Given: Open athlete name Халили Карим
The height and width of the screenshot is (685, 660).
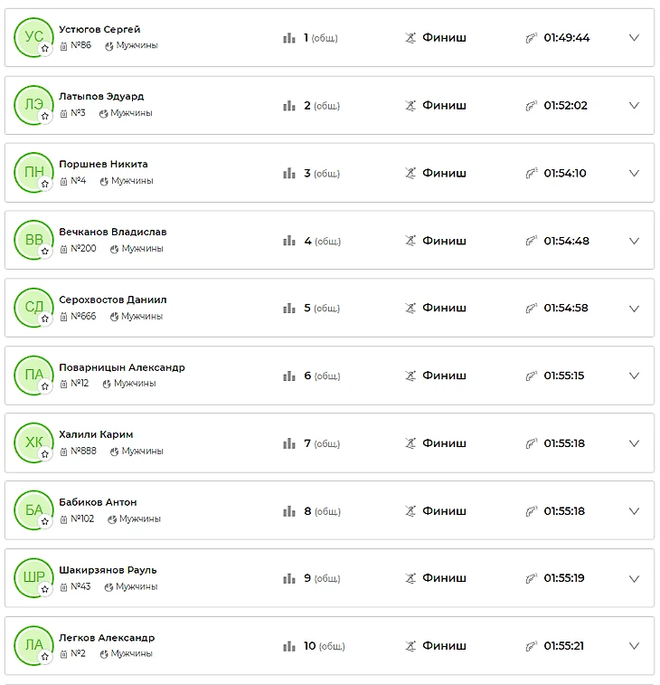Looking at the screenshot, I should 96,434.
